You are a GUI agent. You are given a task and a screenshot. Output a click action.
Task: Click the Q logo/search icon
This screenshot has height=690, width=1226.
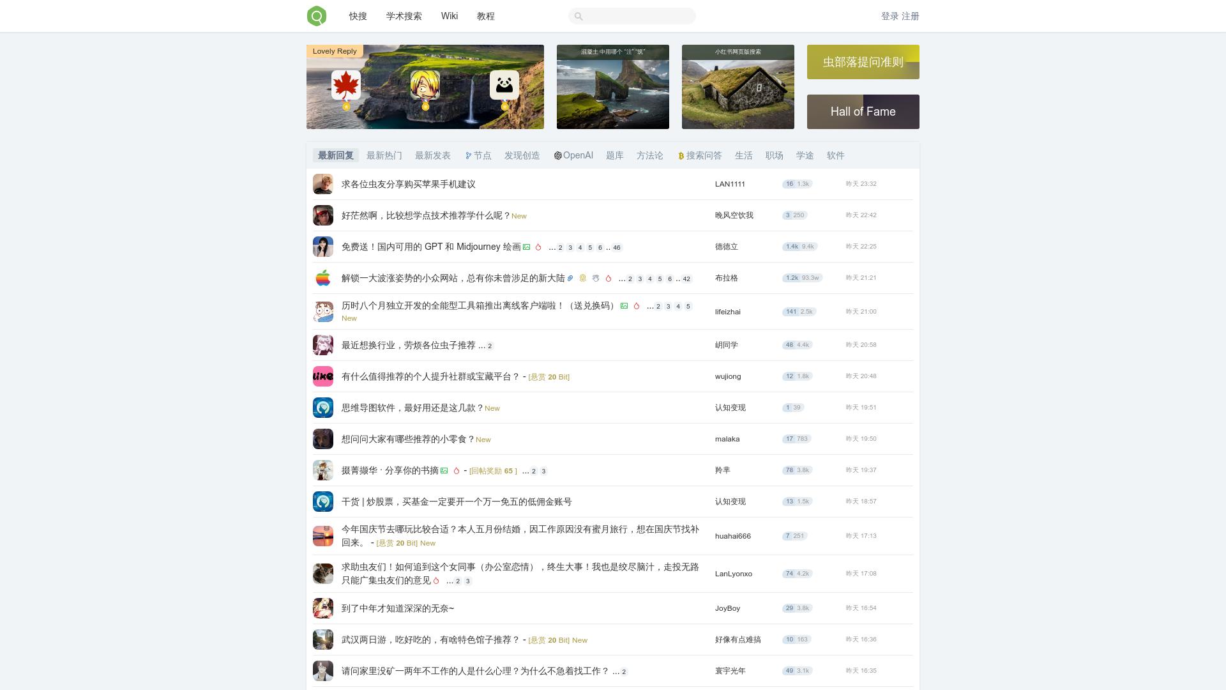pyautogui.click(x=317, y=16)
